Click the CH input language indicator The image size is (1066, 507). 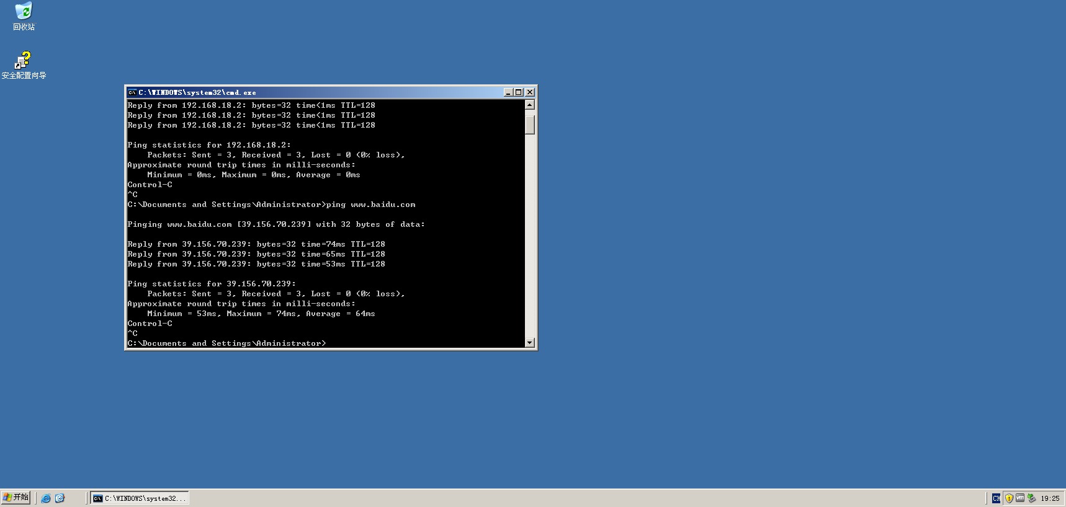[996, 498]
